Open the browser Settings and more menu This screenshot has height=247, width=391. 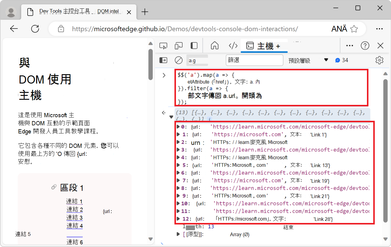click(x=379, y=29)
